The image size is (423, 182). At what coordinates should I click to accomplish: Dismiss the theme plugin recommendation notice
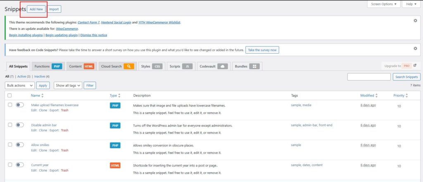pos(415,21)
